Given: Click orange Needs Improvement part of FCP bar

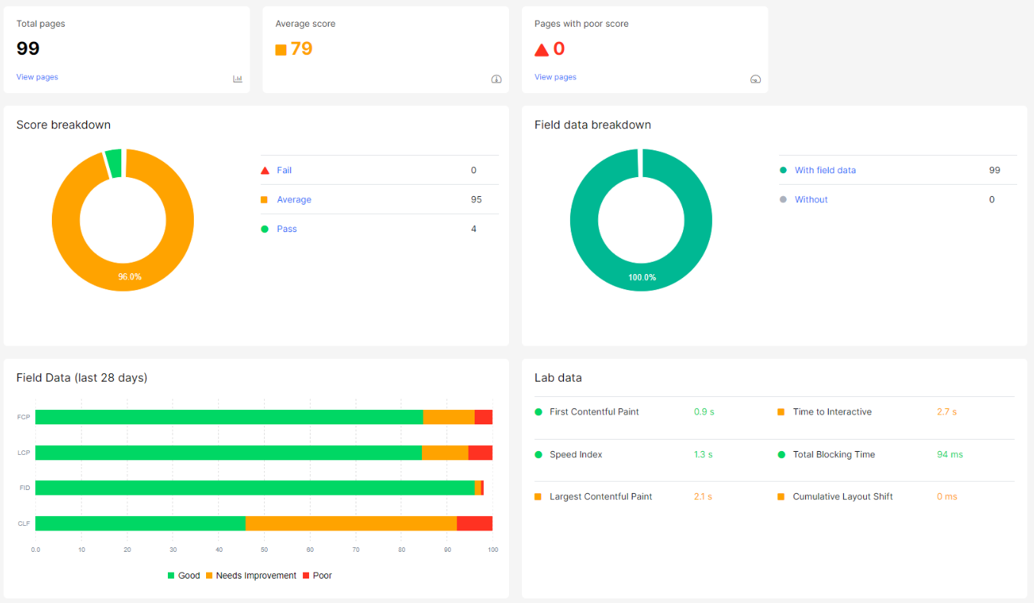Looking at the screenshot, I should [449, 417].
